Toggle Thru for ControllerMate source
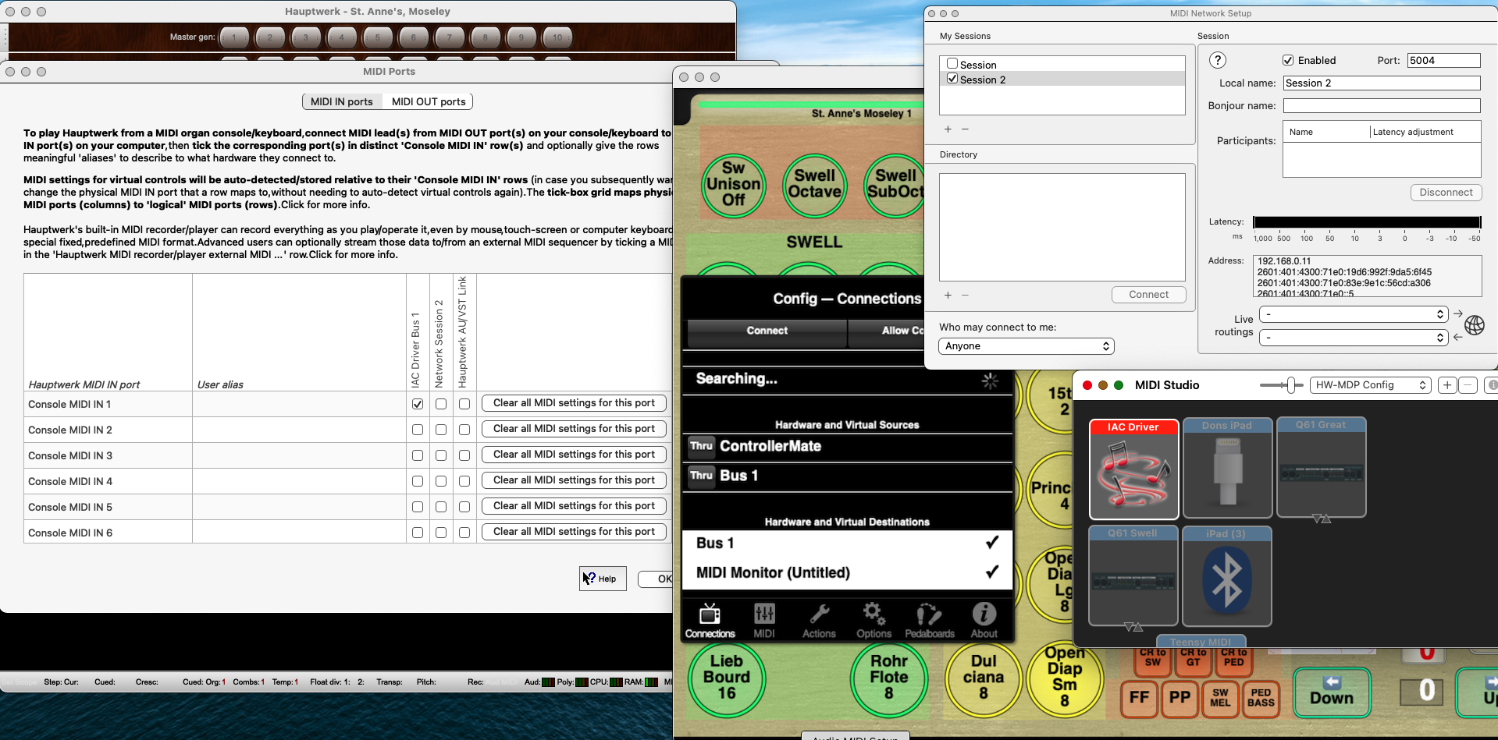 701,446
